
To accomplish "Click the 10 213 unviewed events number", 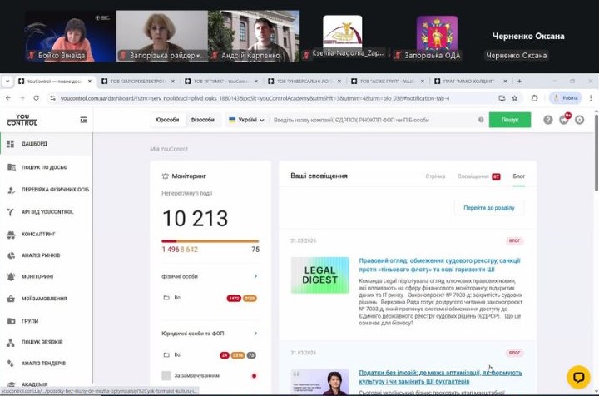I will click(x=196, y=219).
